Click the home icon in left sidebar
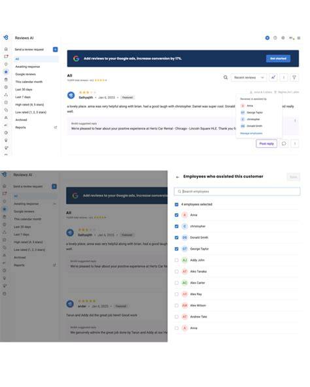Viewport: 310px width, 387px height. (6, 49)
